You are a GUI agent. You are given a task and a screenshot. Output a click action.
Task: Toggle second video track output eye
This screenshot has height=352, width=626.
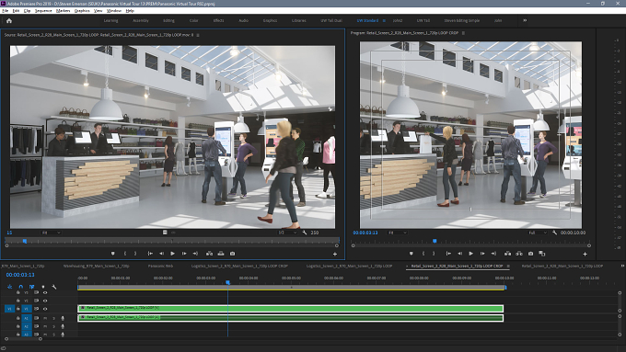45,301
